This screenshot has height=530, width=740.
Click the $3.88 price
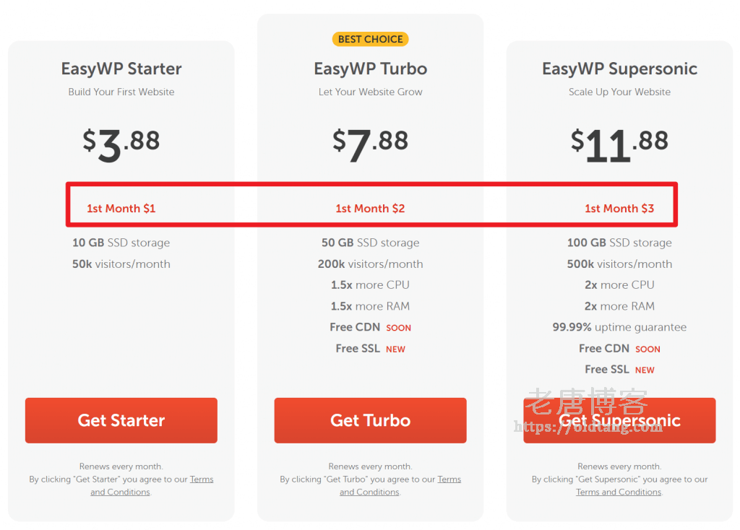121,144
